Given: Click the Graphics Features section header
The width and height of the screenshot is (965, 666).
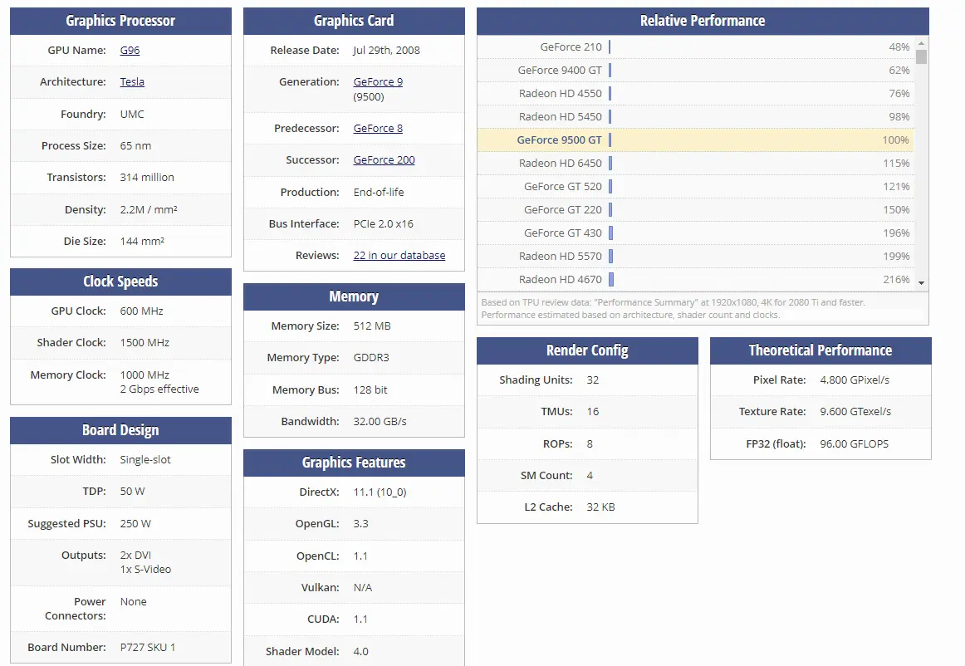Looking at the screenshot, I should 354,463.
